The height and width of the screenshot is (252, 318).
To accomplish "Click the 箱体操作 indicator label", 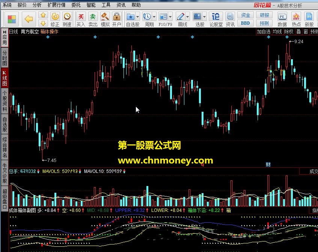I will pyautogui.click(x=49, y=31).
